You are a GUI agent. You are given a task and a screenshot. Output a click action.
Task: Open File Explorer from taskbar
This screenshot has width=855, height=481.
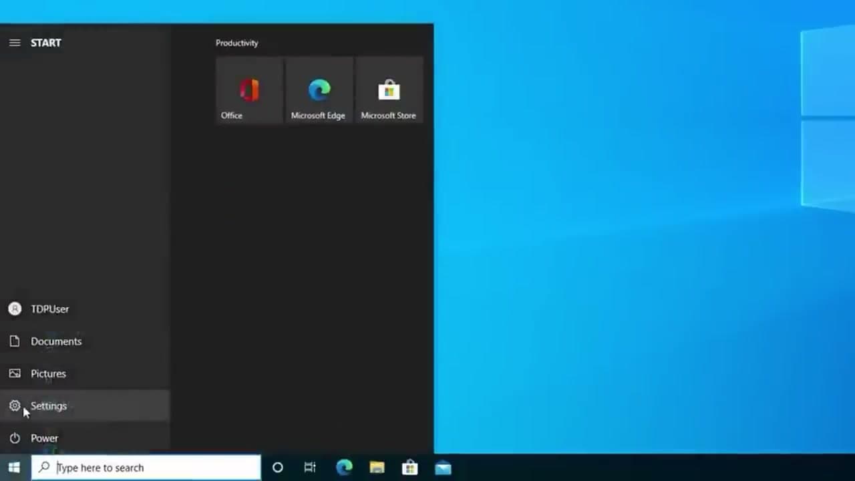coord(377,468)
